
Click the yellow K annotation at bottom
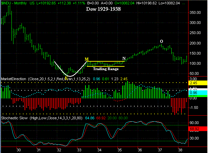point(66,78)
